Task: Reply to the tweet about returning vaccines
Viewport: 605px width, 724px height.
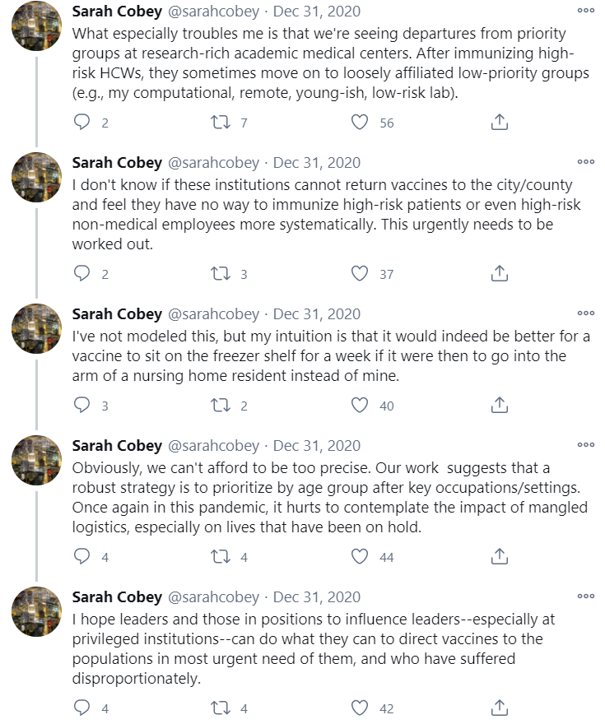Action: tap(81, 274)
